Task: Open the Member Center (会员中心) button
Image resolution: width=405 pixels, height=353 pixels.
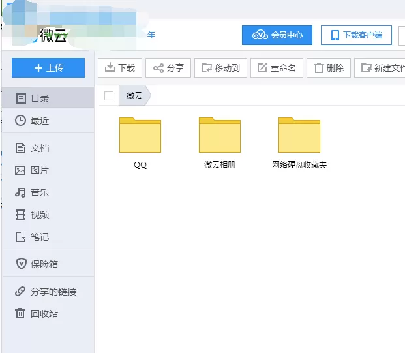Action: (277, 35)
